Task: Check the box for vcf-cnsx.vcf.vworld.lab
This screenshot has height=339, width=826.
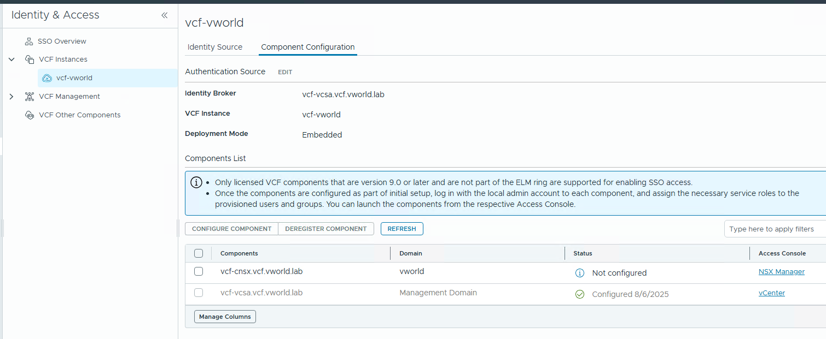Action: pos(199,271)
